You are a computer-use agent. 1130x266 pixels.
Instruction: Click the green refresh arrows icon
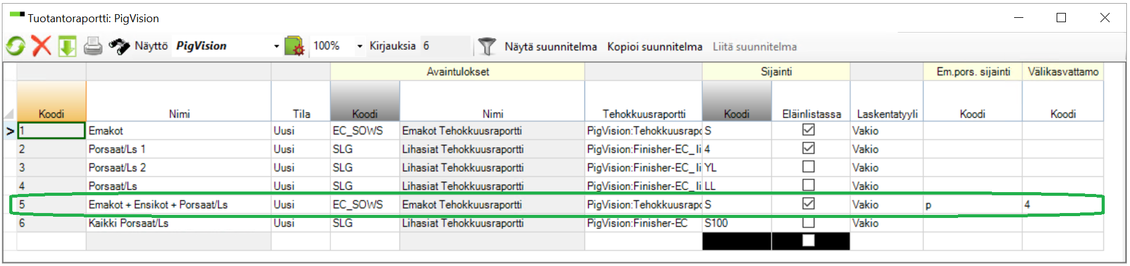point(15,46)
